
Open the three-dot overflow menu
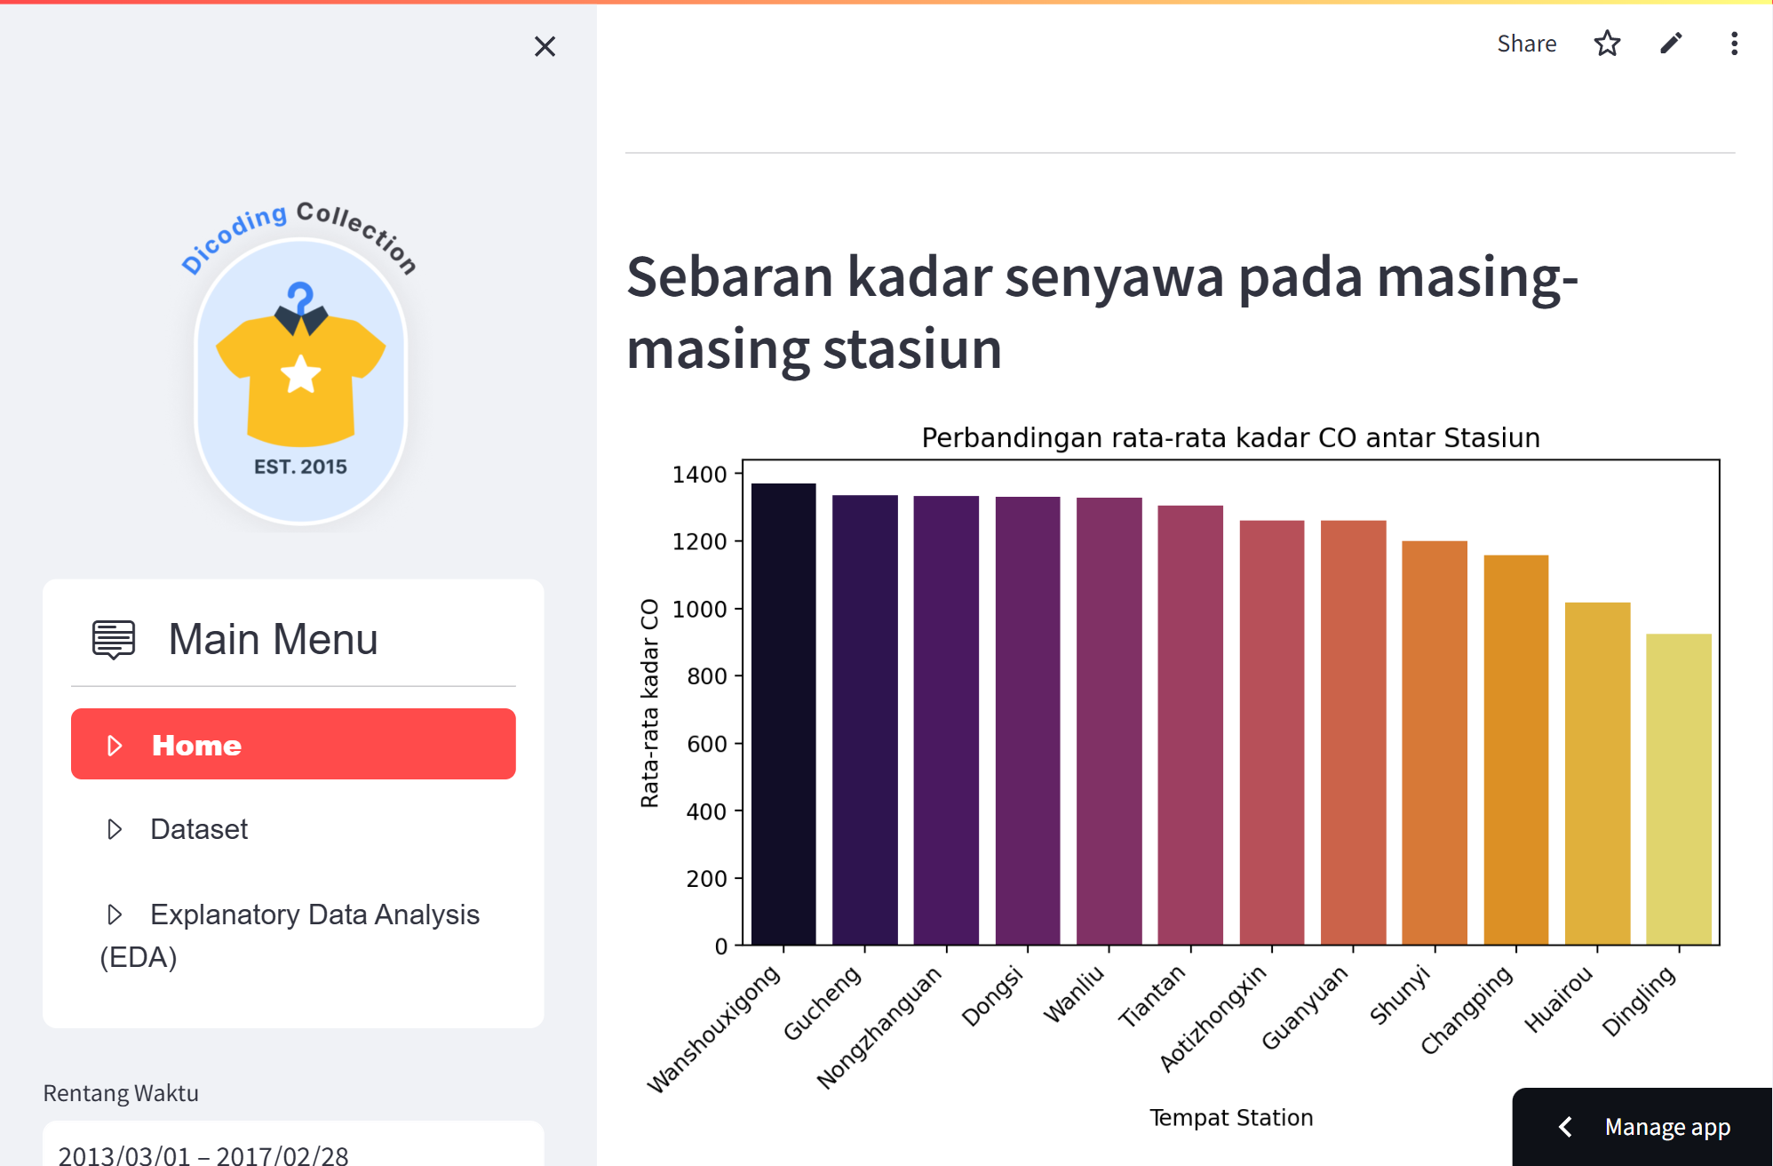tap(1733, 44)
